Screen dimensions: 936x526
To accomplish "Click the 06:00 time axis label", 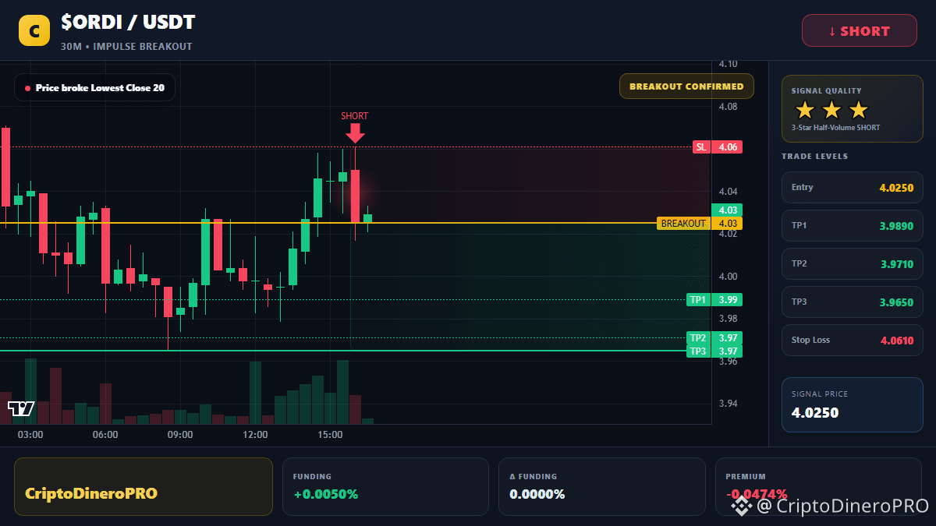I will (105, 435).
